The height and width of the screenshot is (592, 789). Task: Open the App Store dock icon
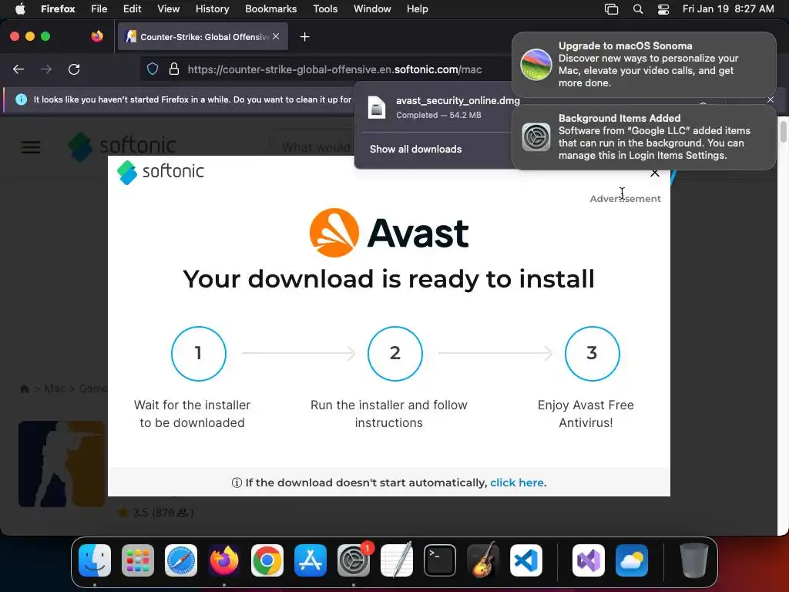point(311,560)
